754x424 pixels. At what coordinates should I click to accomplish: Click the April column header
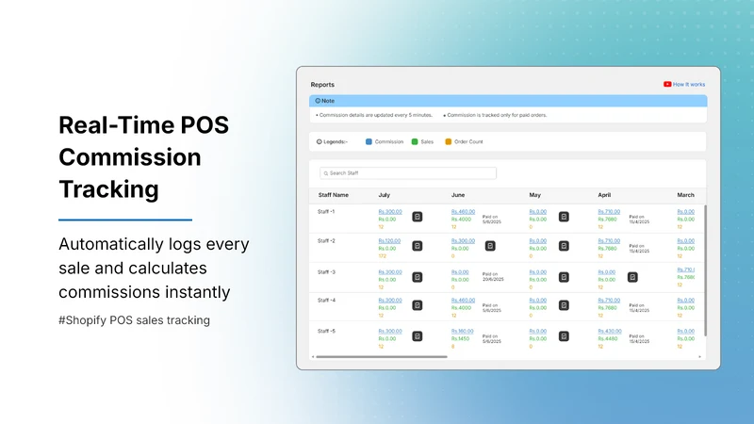604,195
